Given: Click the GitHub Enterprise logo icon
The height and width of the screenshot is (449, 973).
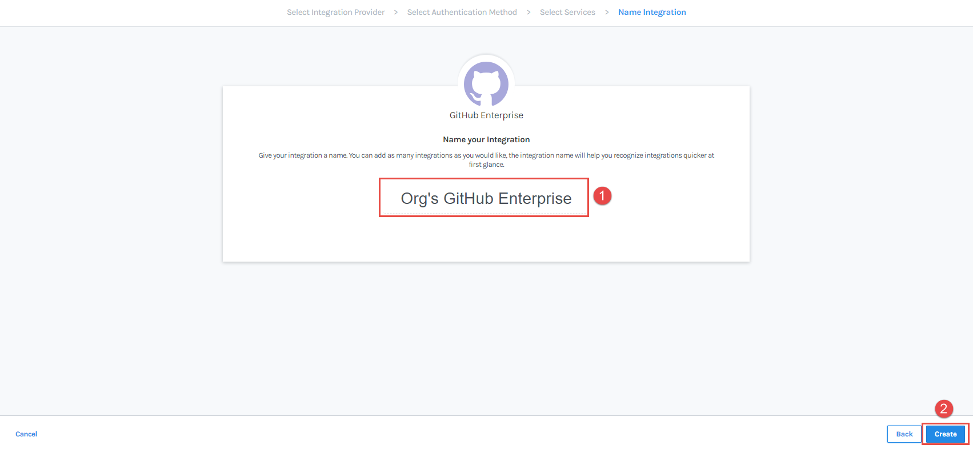Looking at the screenshot, I should point(486,83).
